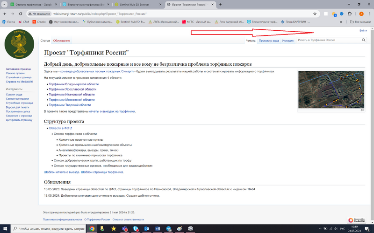
Task: Open 'Шаблон отчета о выезде' link
Action: pos(62,172)
